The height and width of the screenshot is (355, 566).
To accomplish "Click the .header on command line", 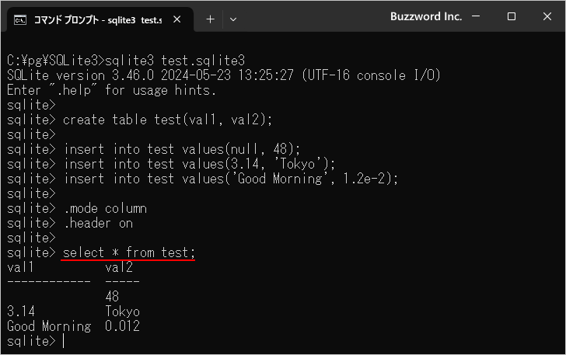I will coord(70,223).
